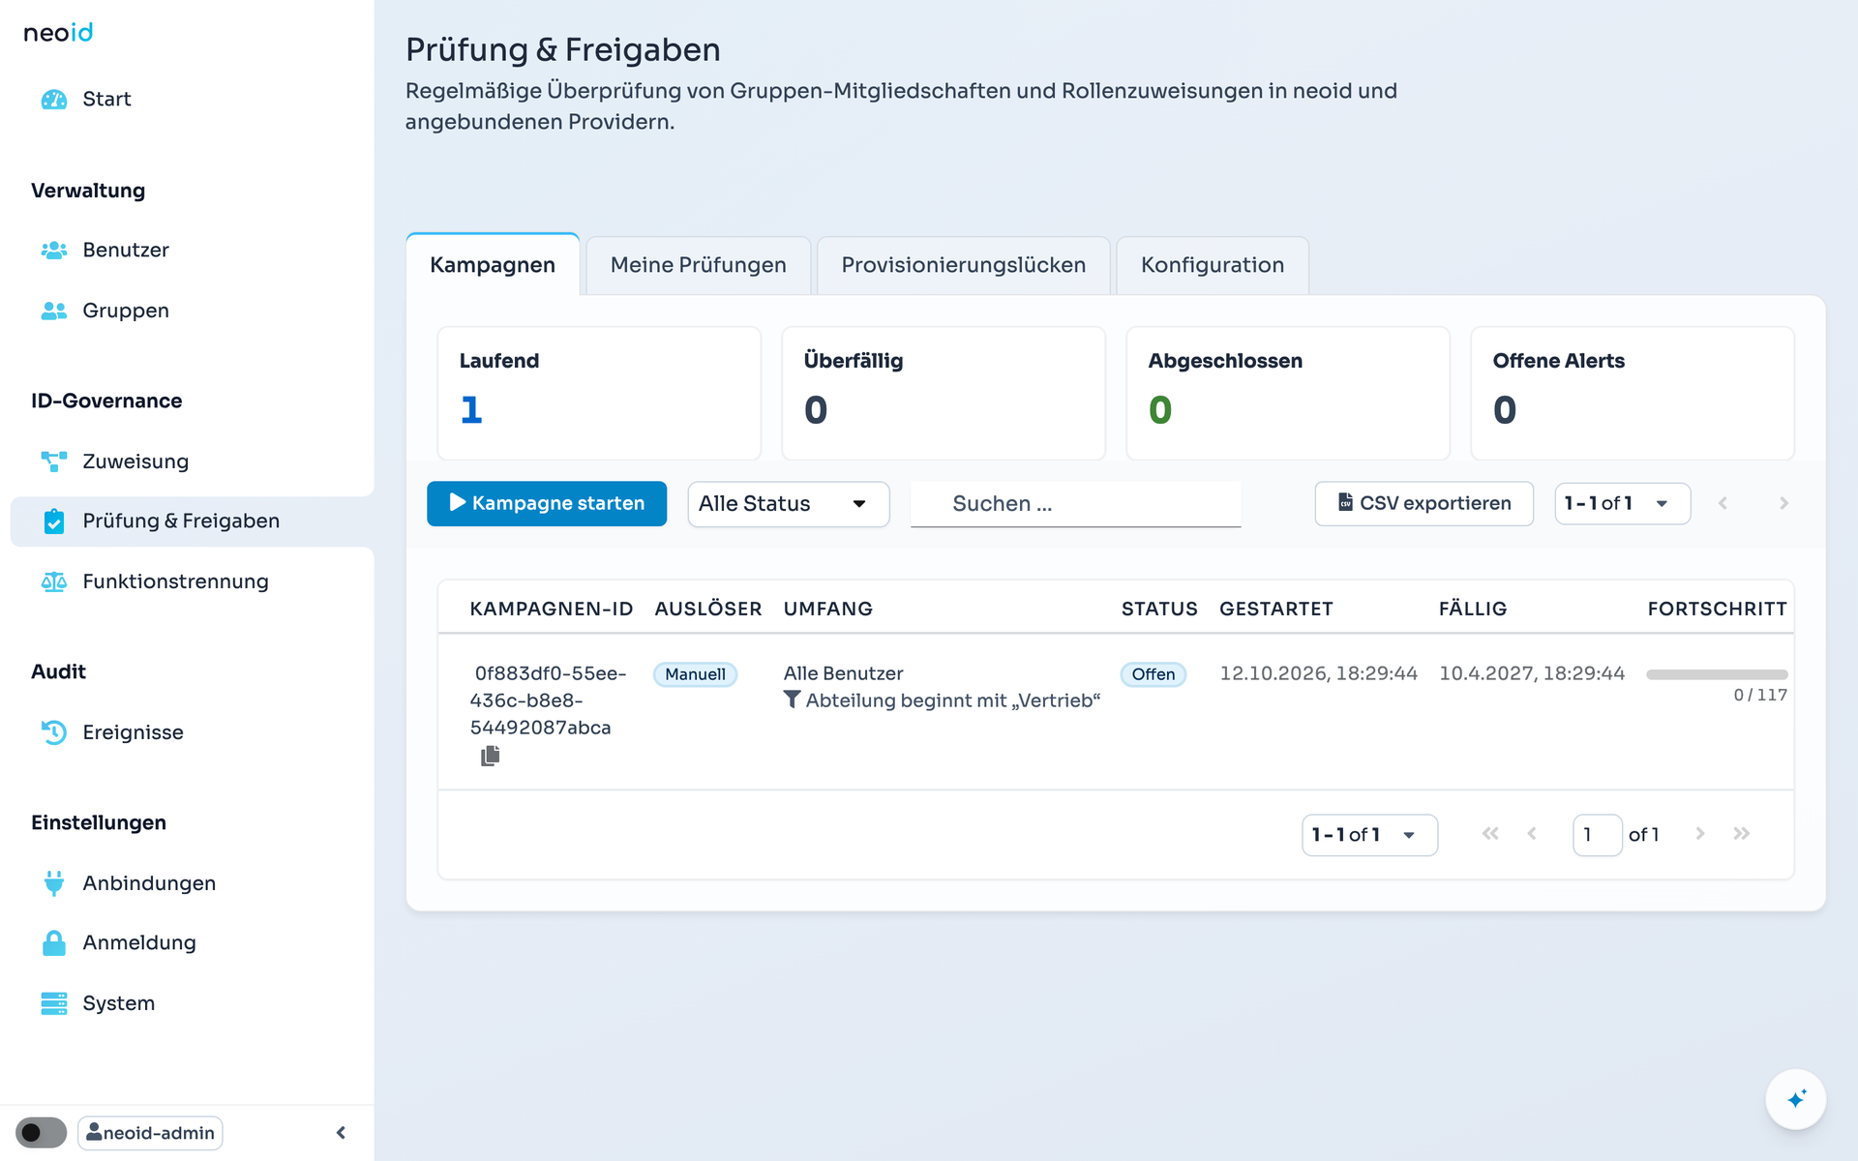Image resolution: width=1858 pixels, height=1161 pixels.
Task: Click CSV exportieren button
Action: [x=1424, y=503]
